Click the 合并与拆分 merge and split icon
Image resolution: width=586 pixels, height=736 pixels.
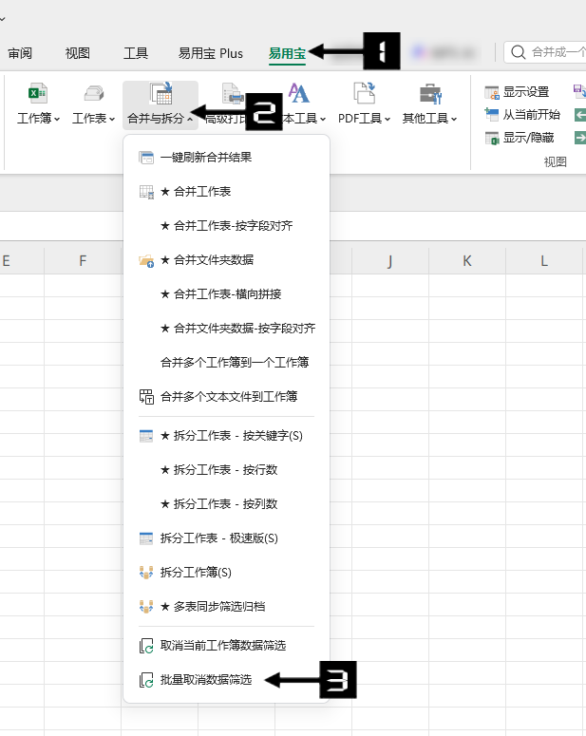(160, 93)
